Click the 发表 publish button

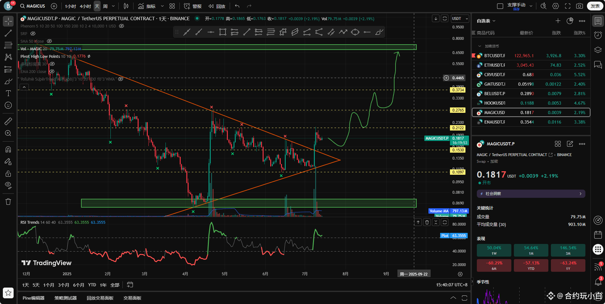point(595,6)
